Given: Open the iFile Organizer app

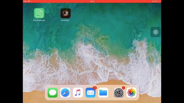Looking at the screenshot, I should coord(39,13).
